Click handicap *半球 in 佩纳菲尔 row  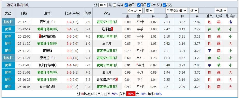coord(140,65)
